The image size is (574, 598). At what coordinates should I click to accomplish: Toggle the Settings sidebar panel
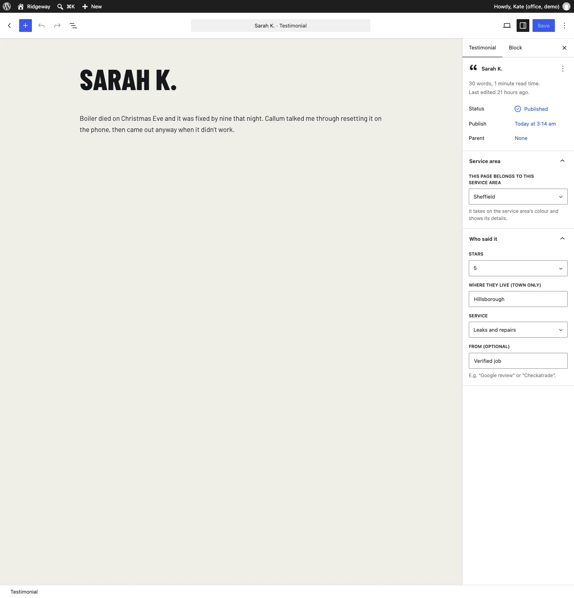tap(523, 26)
